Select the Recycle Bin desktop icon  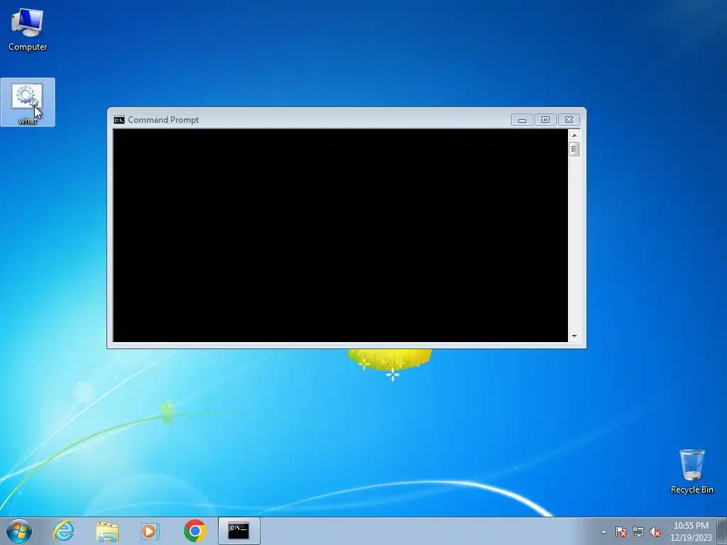tap(692, 471)
